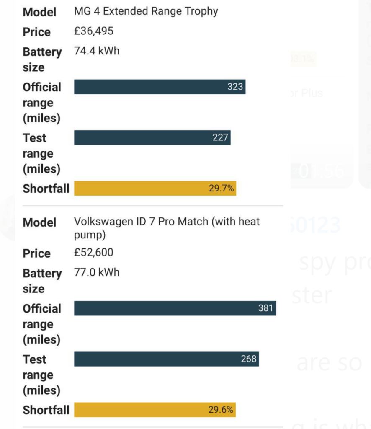Screen dimensions: 371x429
Task: Click the first Model label in MG section
Action: (39, 12)
